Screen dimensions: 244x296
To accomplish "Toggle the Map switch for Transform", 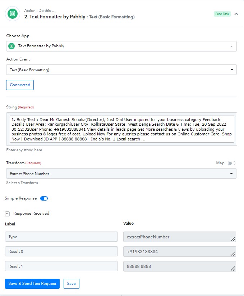I will coord(231,163).
